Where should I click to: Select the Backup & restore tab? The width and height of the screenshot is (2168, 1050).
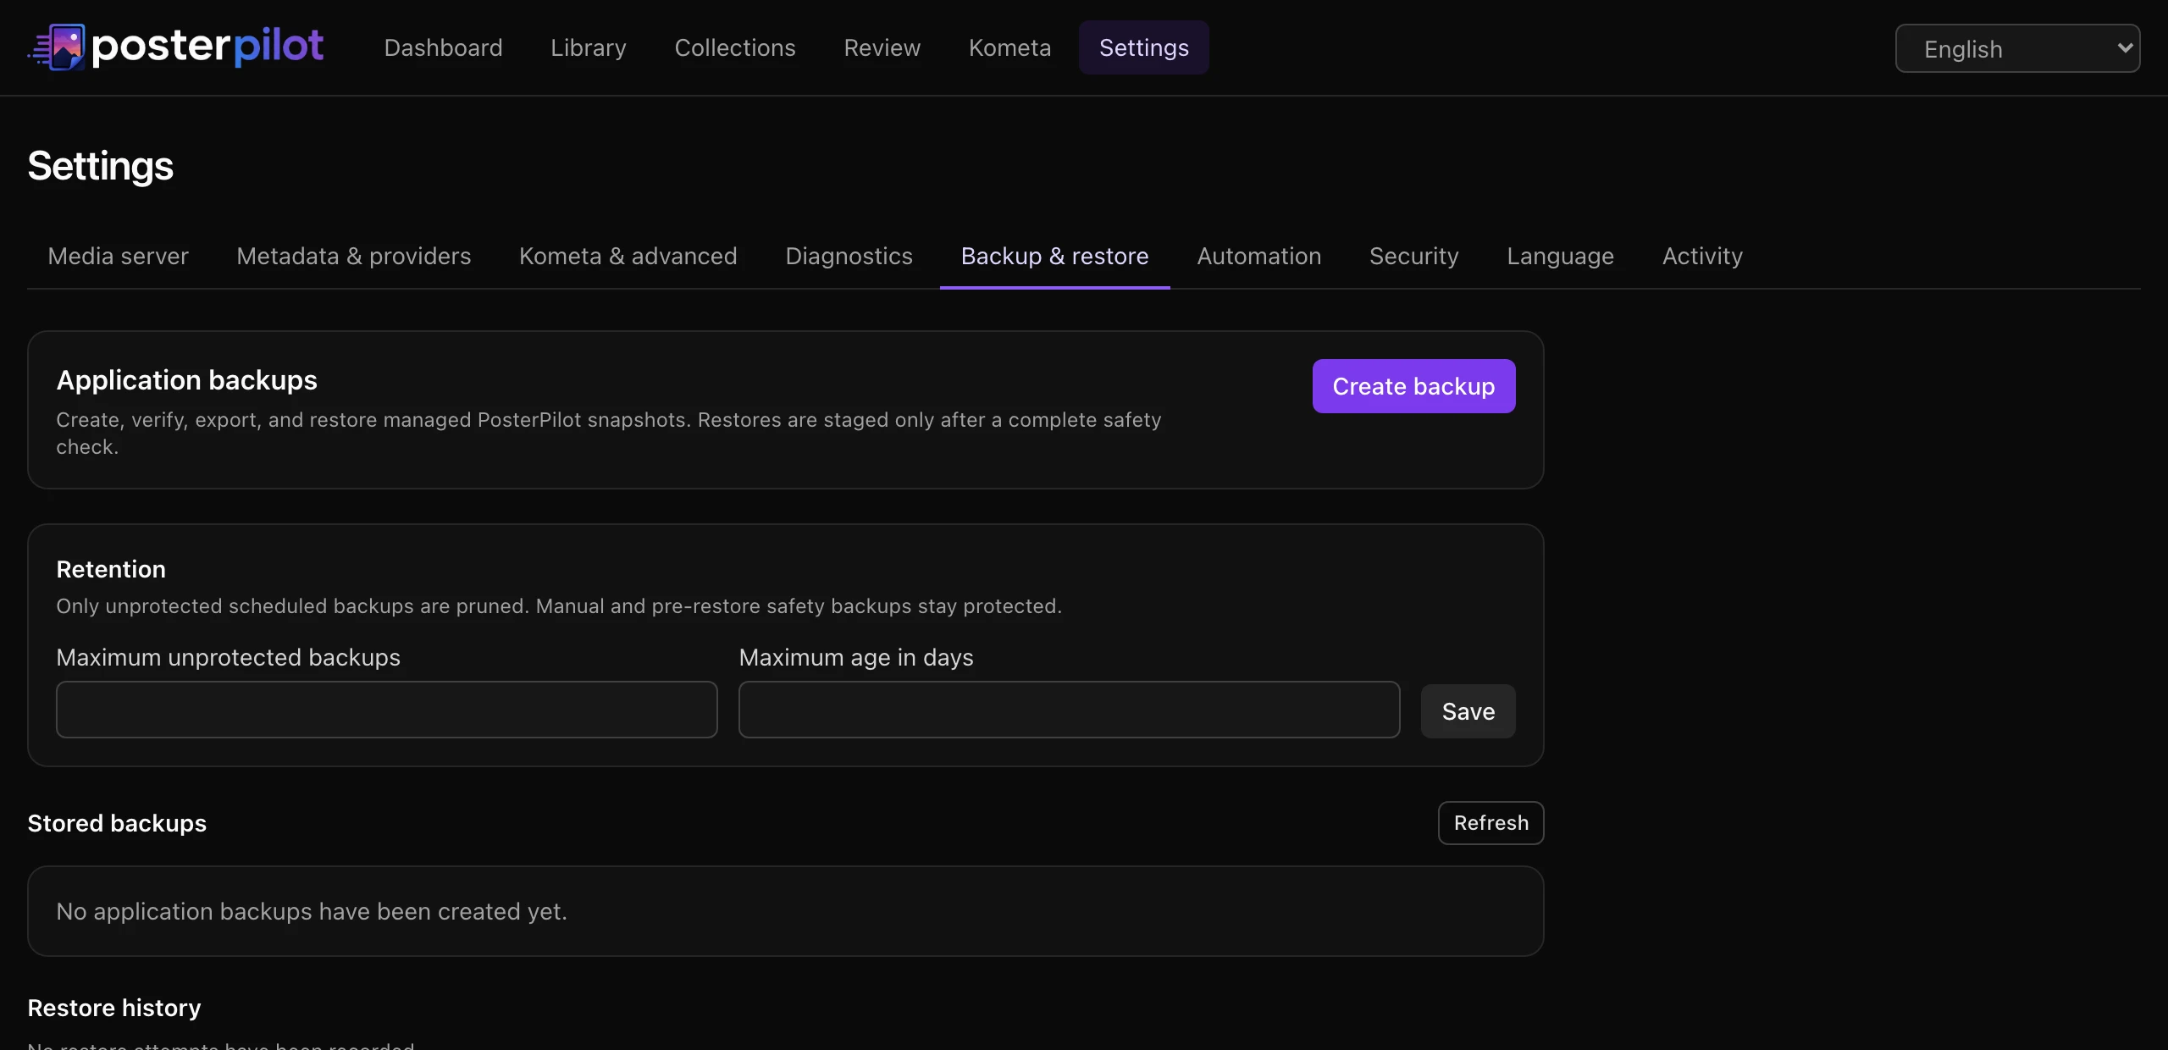(1054, 256)
